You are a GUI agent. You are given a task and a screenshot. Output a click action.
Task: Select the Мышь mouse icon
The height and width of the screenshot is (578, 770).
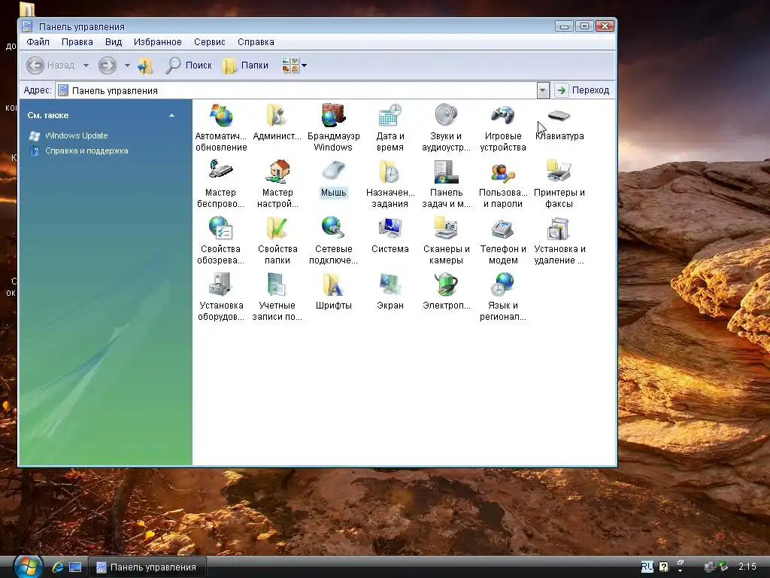(333, 178)
